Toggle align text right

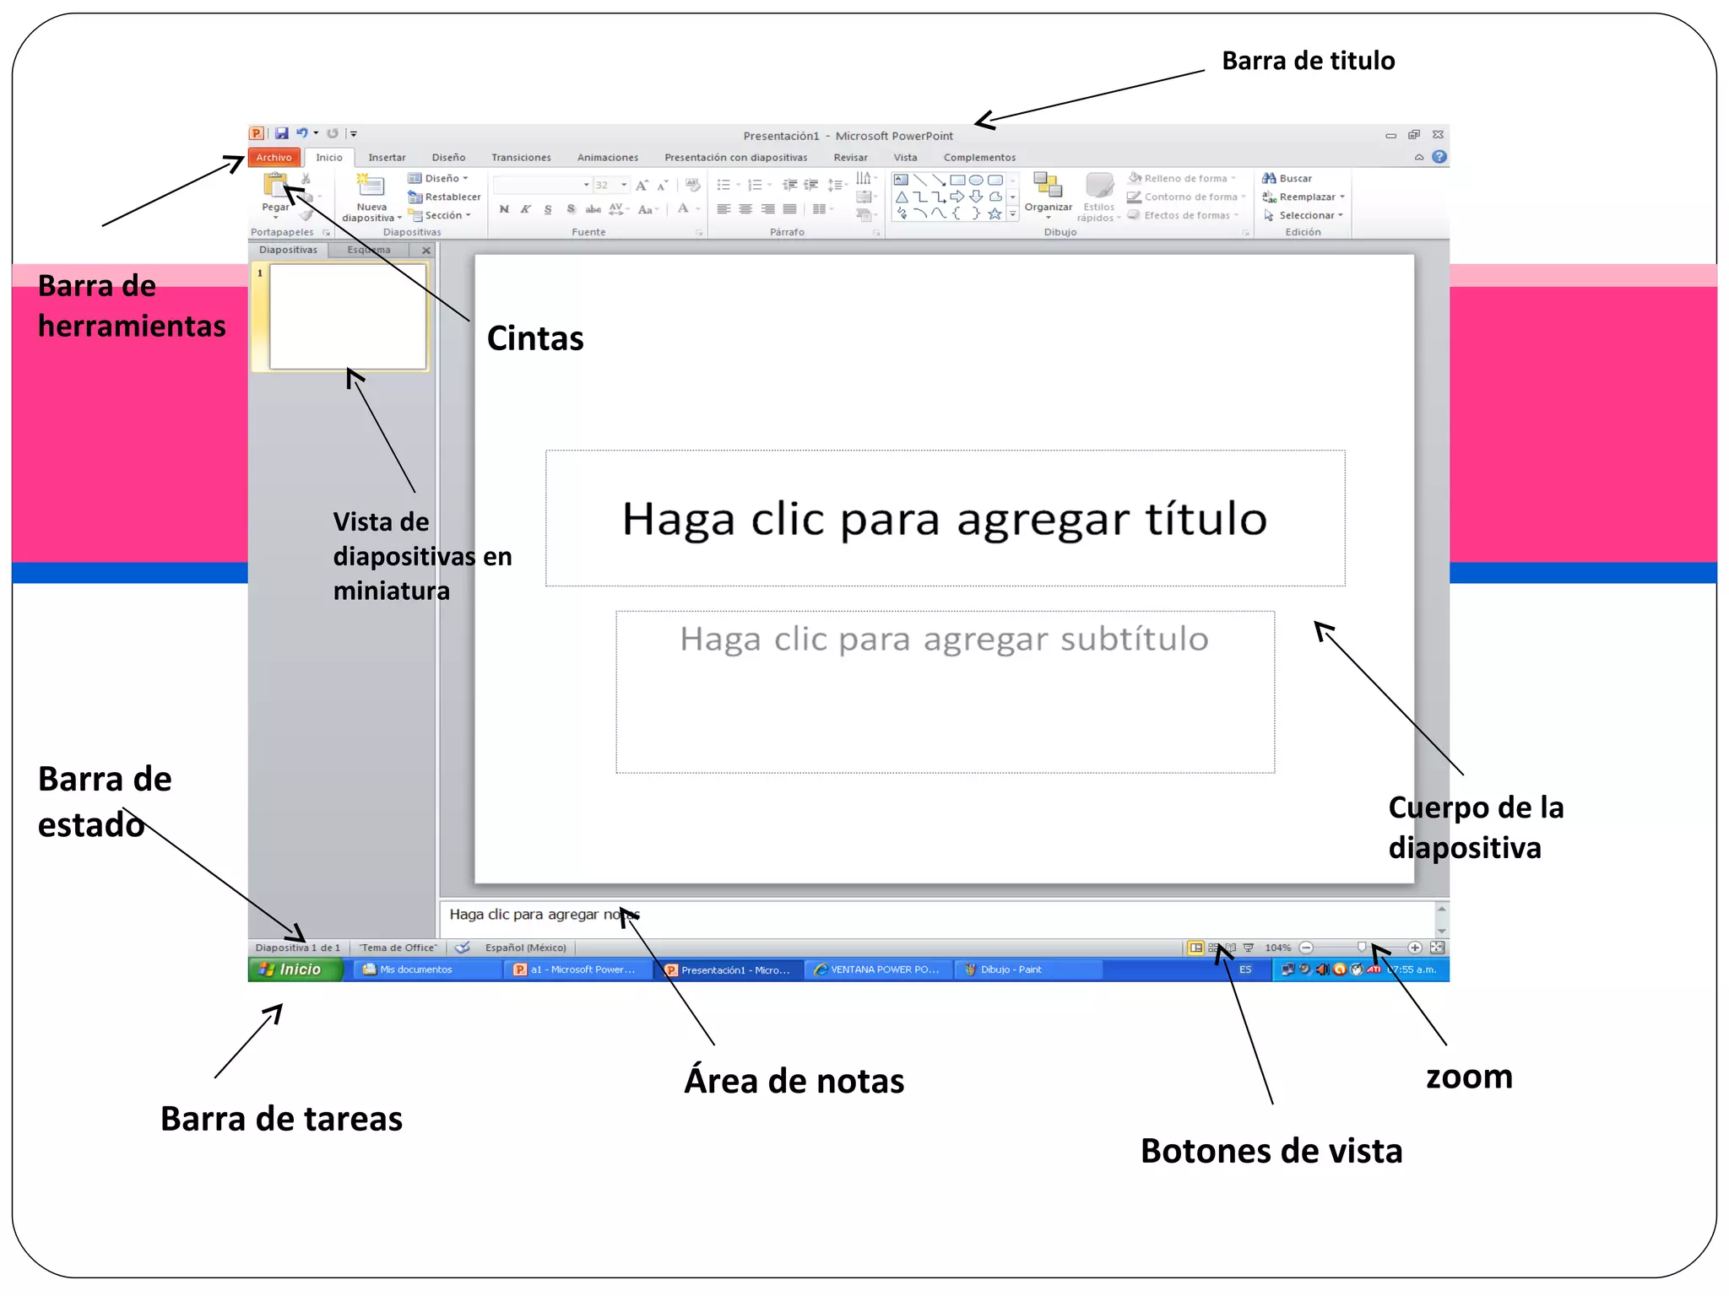(767, 209)
